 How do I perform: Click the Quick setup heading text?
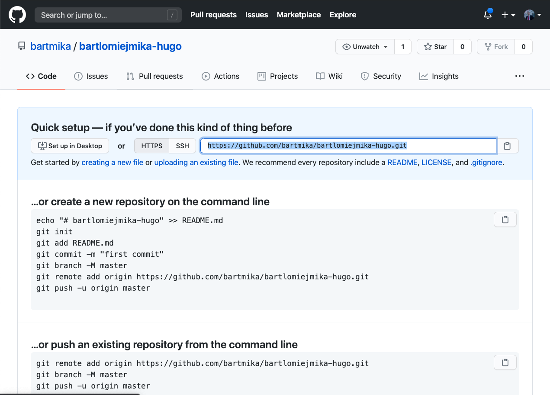(x=161, y=128)
